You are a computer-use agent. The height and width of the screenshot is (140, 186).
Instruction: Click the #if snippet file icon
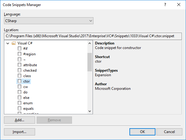(x=20, y=49)
